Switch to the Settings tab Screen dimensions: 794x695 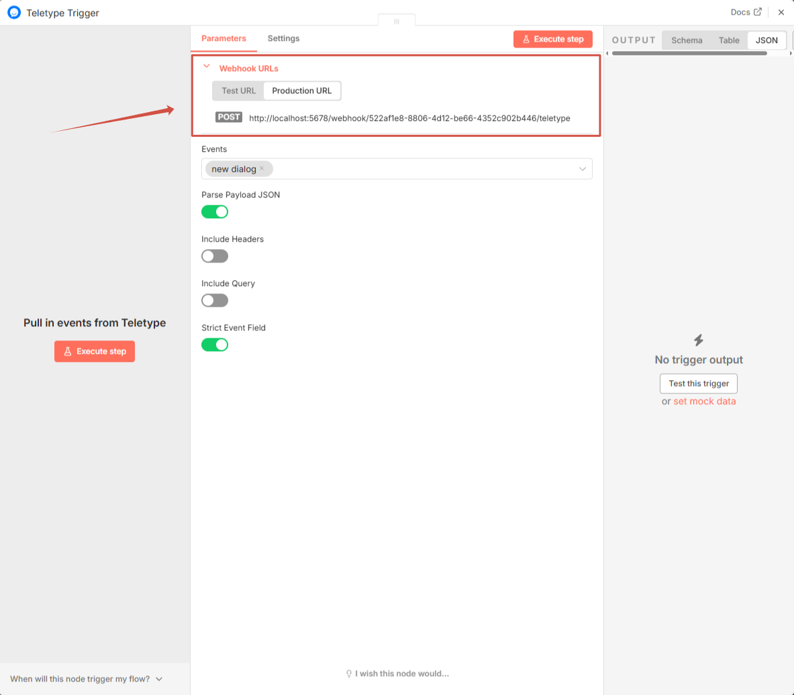click(x=283, y=38)
